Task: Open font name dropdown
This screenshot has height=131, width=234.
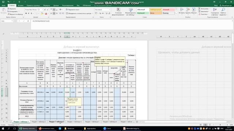Action: tap(37, 10)
